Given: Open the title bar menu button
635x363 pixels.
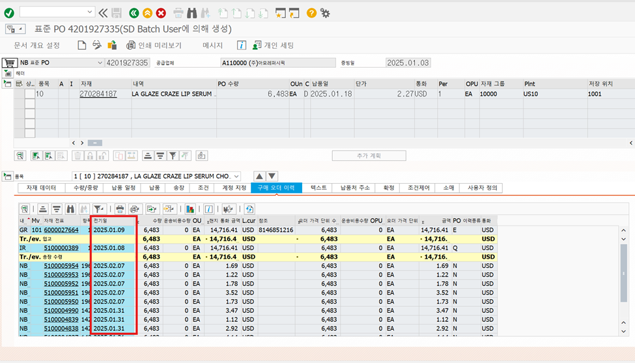Looking at the screenshot, I should [15, 29].
